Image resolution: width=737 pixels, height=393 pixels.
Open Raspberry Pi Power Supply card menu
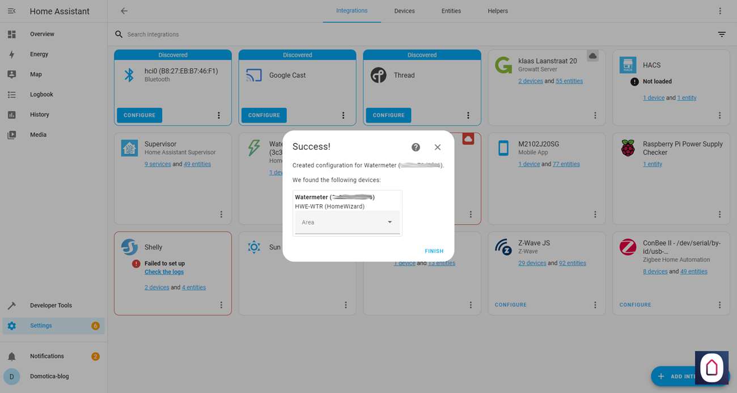coord(720,214)
